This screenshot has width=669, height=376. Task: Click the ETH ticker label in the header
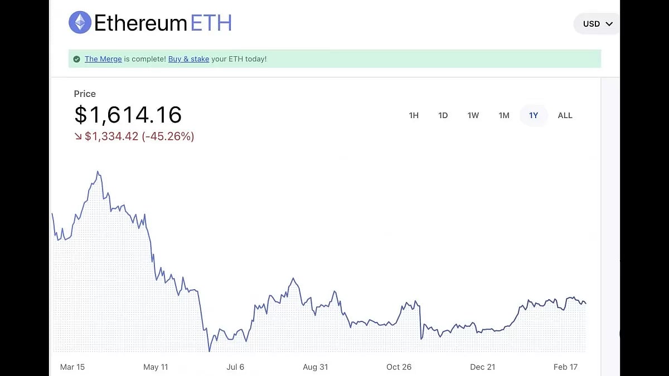(x=212, y=23)
